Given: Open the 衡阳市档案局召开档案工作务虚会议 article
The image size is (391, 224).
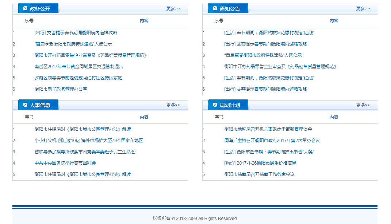Looking at the screenshot, I should tap(259, 174).
